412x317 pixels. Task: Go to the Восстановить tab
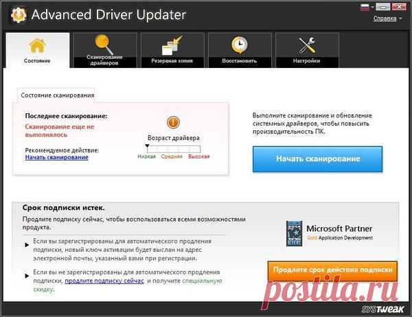tap(240, 50)
